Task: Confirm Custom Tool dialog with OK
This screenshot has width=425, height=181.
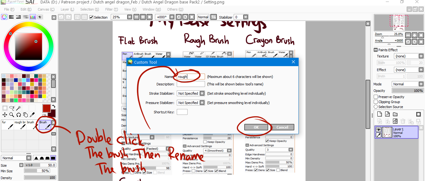Action: pos(256,127)
